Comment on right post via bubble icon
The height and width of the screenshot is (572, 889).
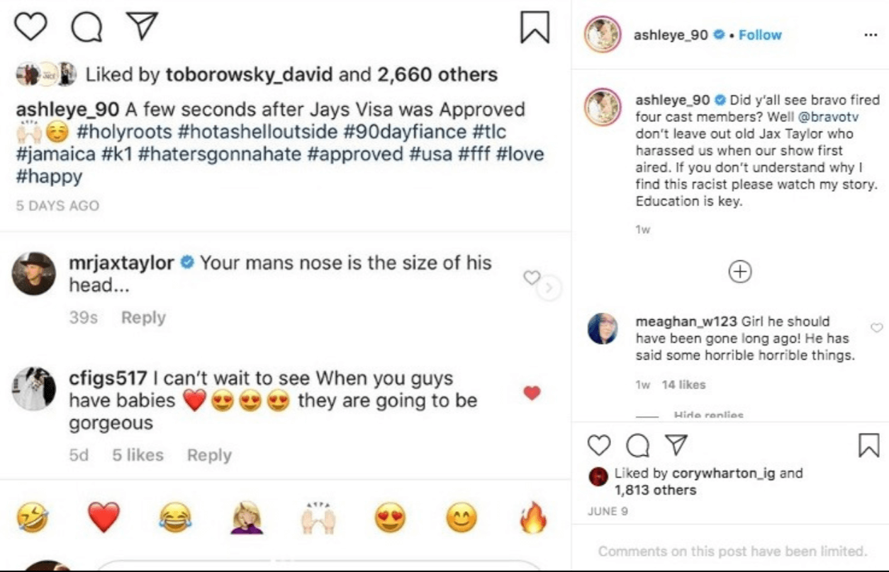pos(638,445)
